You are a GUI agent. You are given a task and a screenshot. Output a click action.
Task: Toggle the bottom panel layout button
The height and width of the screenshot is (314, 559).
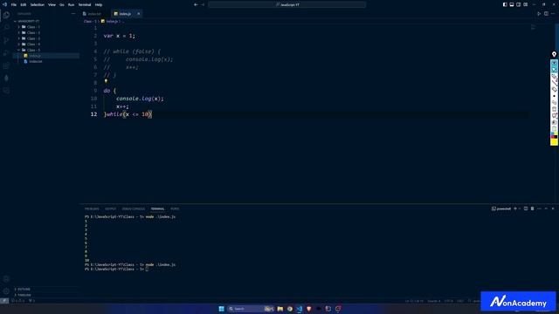(512, 4)
